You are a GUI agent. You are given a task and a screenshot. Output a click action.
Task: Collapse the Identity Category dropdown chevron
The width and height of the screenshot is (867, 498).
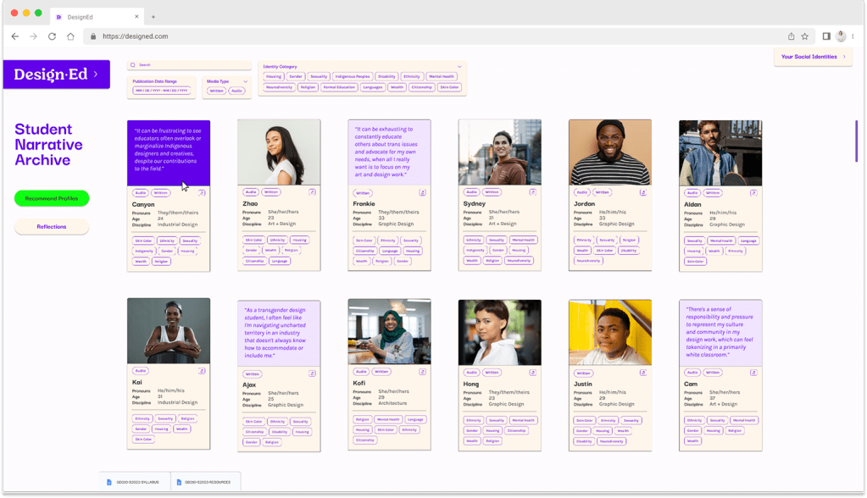coord(459,66)
